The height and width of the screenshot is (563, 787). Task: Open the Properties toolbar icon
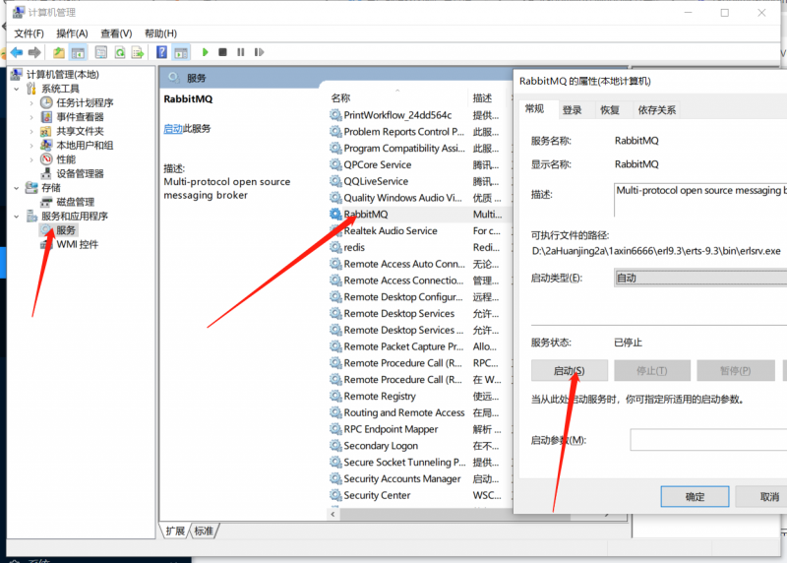(x=101, y=52)
